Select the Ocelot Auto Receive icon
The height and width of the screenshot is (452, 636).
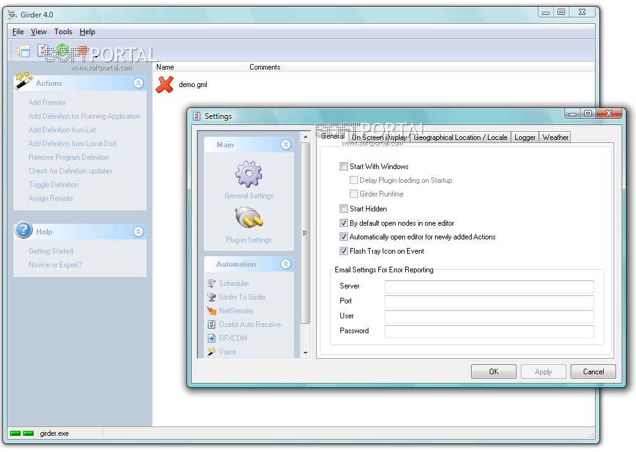point(212,325)
